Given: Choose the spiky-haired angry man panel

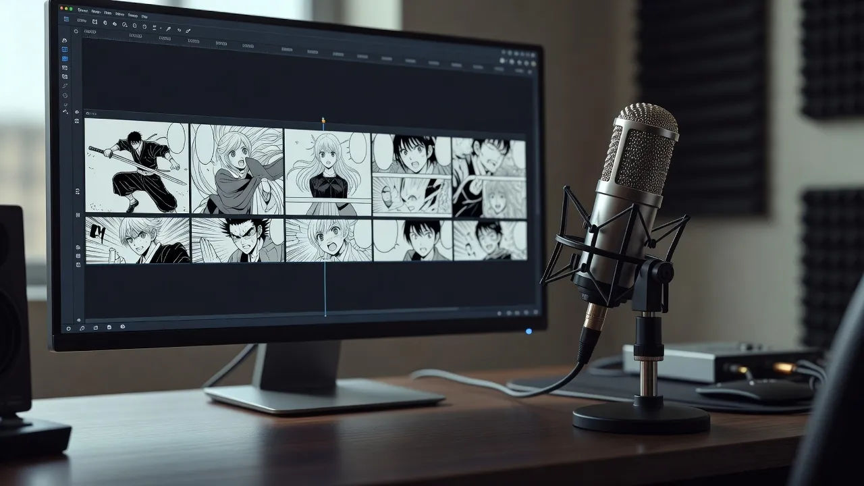Looking at the screenshot, I should (x=238, y=240).
